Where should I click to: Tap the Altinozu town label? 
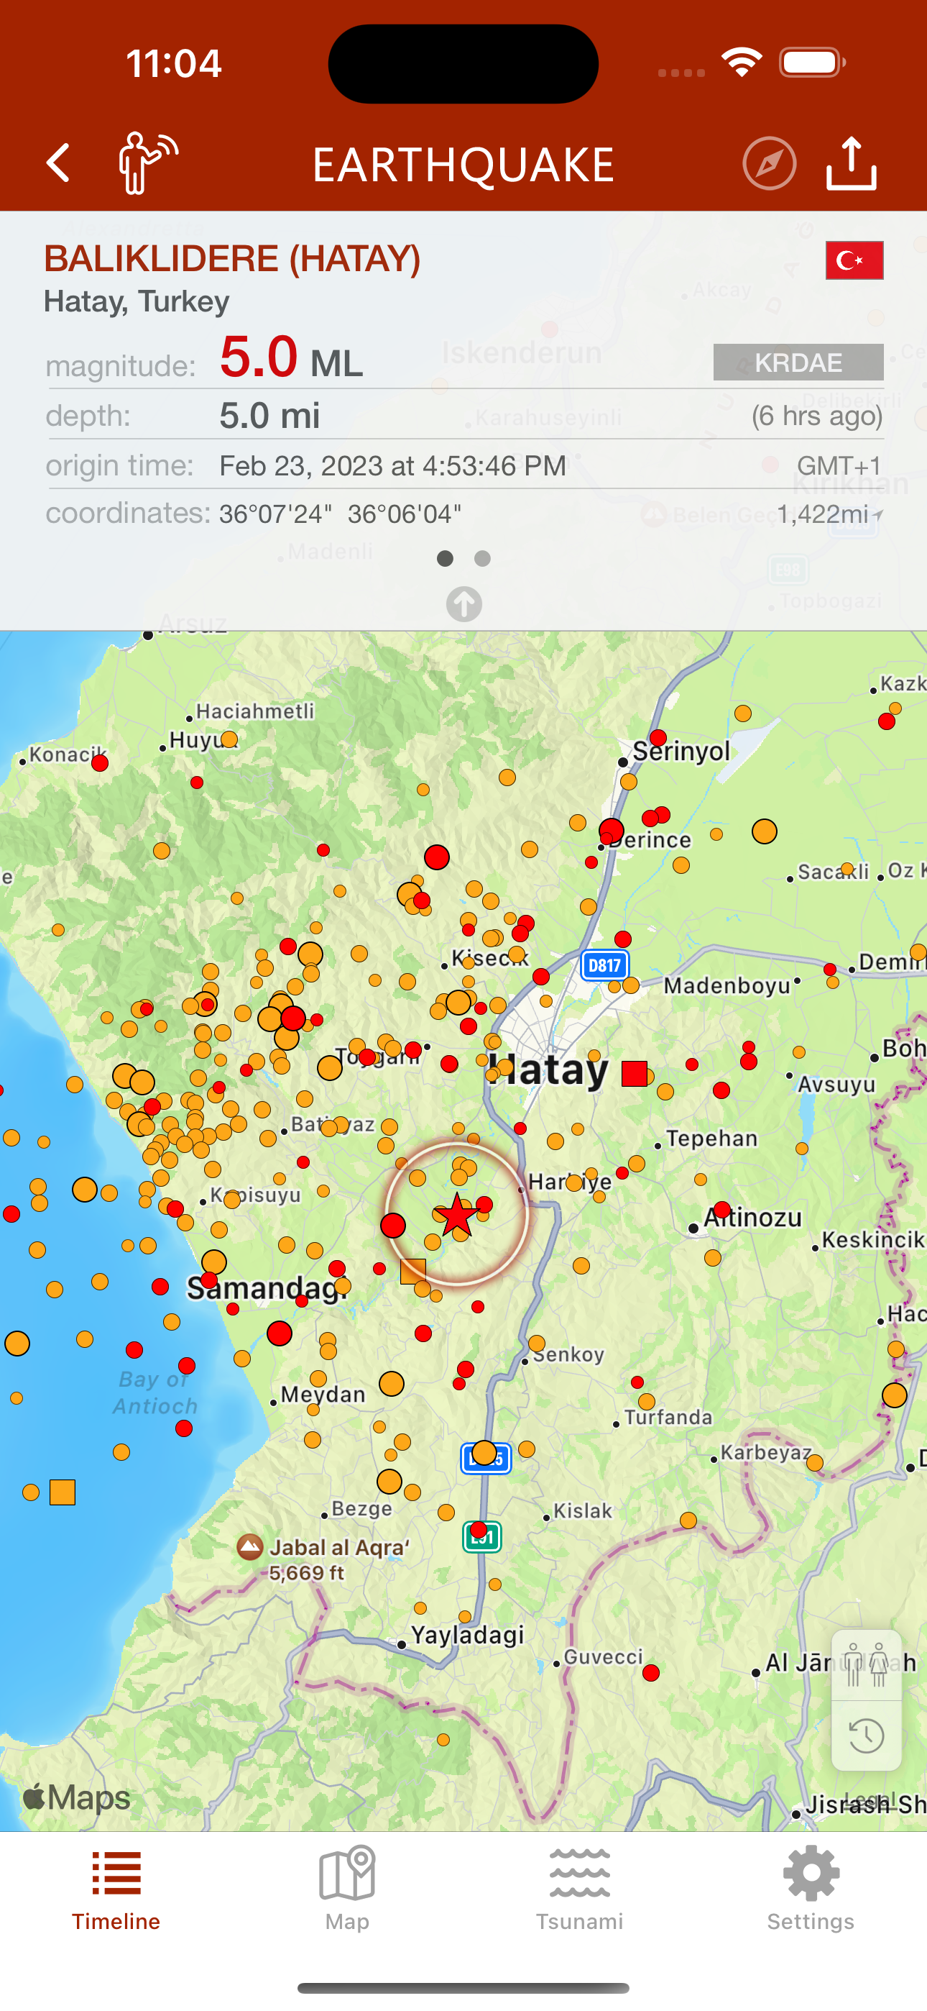point(753,1218)
